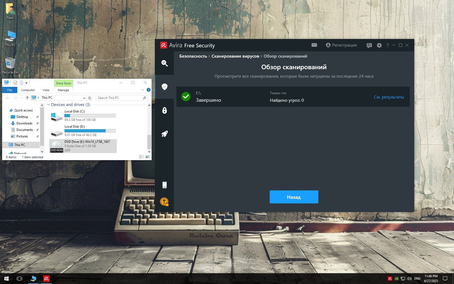
Task: Open Pictures in navigation pane
Action: pyautogui.click(x=22, y=136)
